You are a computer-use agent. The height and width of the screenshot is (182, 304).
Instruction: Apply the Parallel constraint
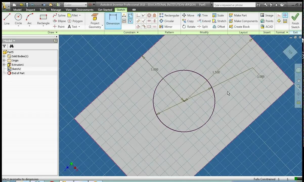(138, 21)
